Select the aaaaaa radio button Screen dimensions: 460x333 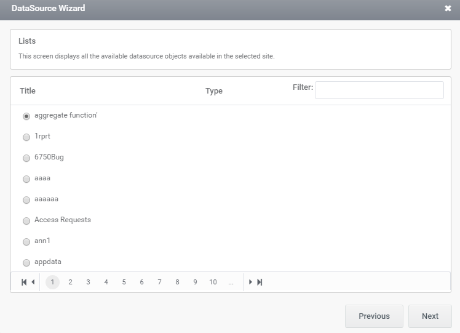pyautogui.click(x=26, y=200)
